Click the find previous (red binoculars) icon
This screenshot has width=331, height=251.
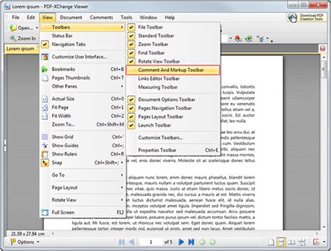(238, 38)
